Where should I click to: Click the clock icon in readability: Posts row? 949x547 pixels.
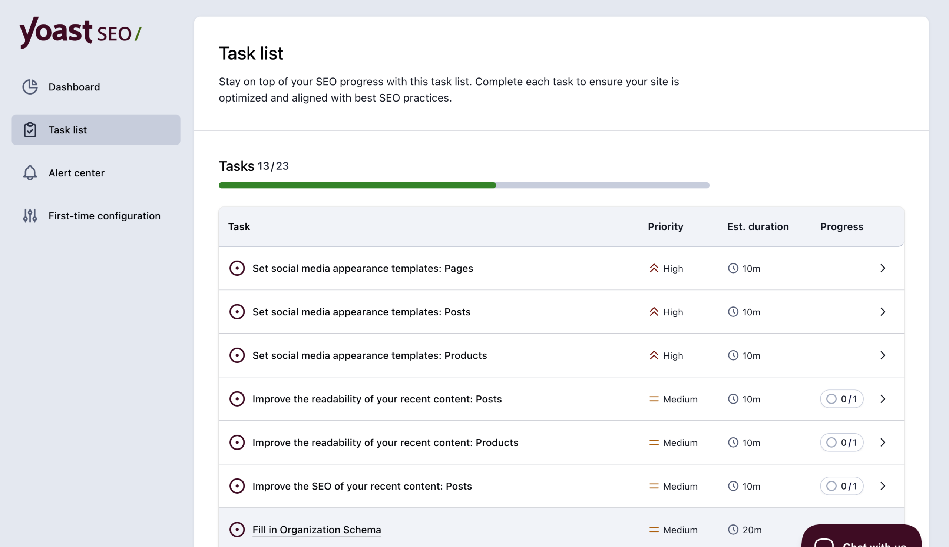pyautogui.click(x=733, y=399)
